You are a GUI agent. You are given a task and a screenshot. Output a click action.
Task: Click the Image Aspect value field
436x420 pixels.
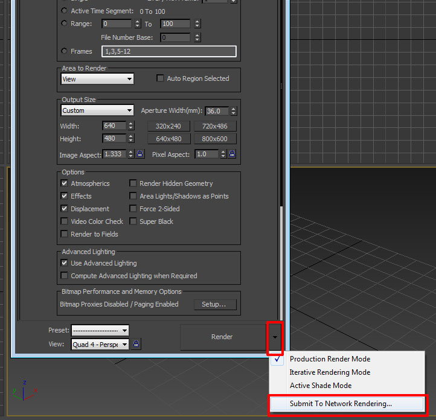click(115, 154)
